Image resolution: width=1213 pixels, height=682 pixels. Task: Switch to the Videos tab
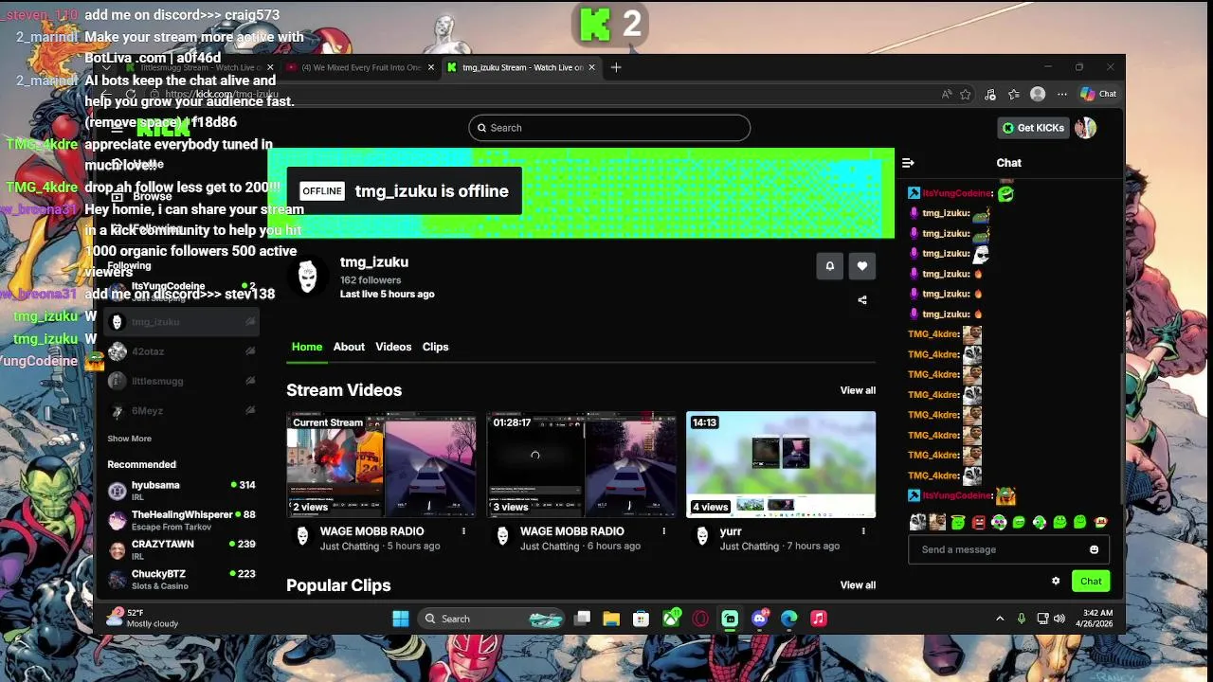pyautogui.click(x=393, y=347)
